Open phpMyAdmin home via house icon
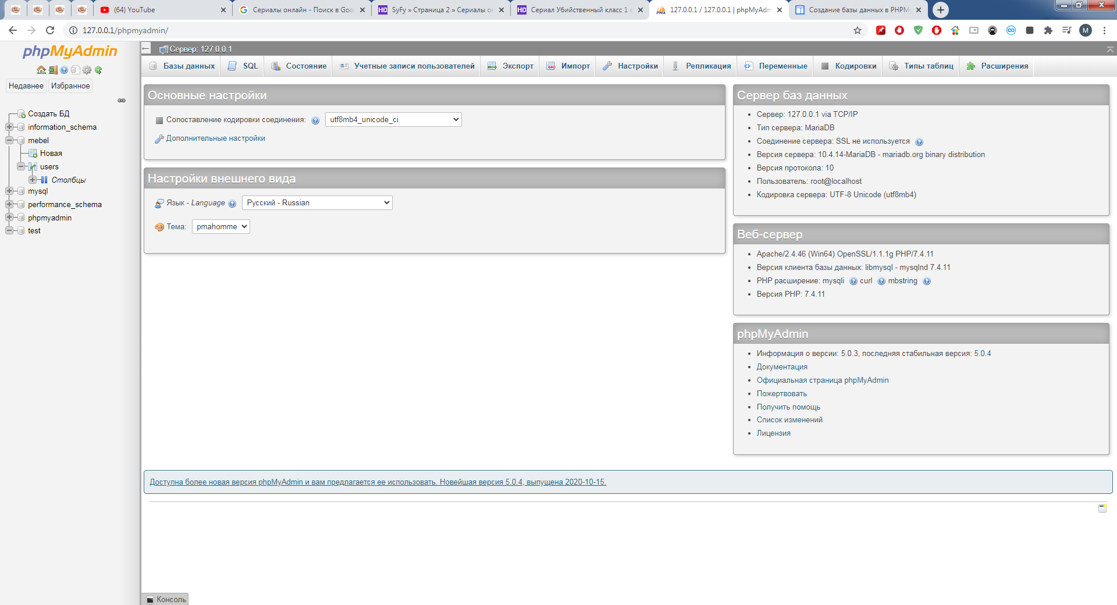This screenshot has height=605, width=1117. [x=41, y=70]
